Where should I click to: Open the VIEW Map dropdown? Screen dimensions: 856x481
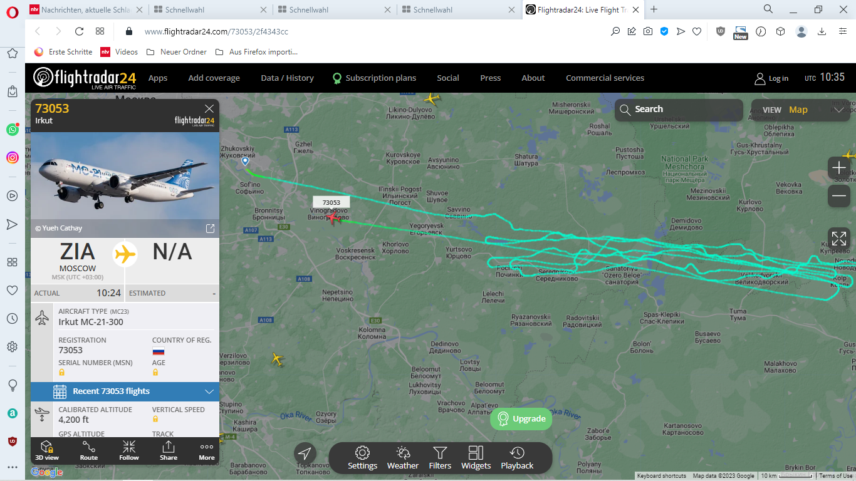(x=803, y=110)
